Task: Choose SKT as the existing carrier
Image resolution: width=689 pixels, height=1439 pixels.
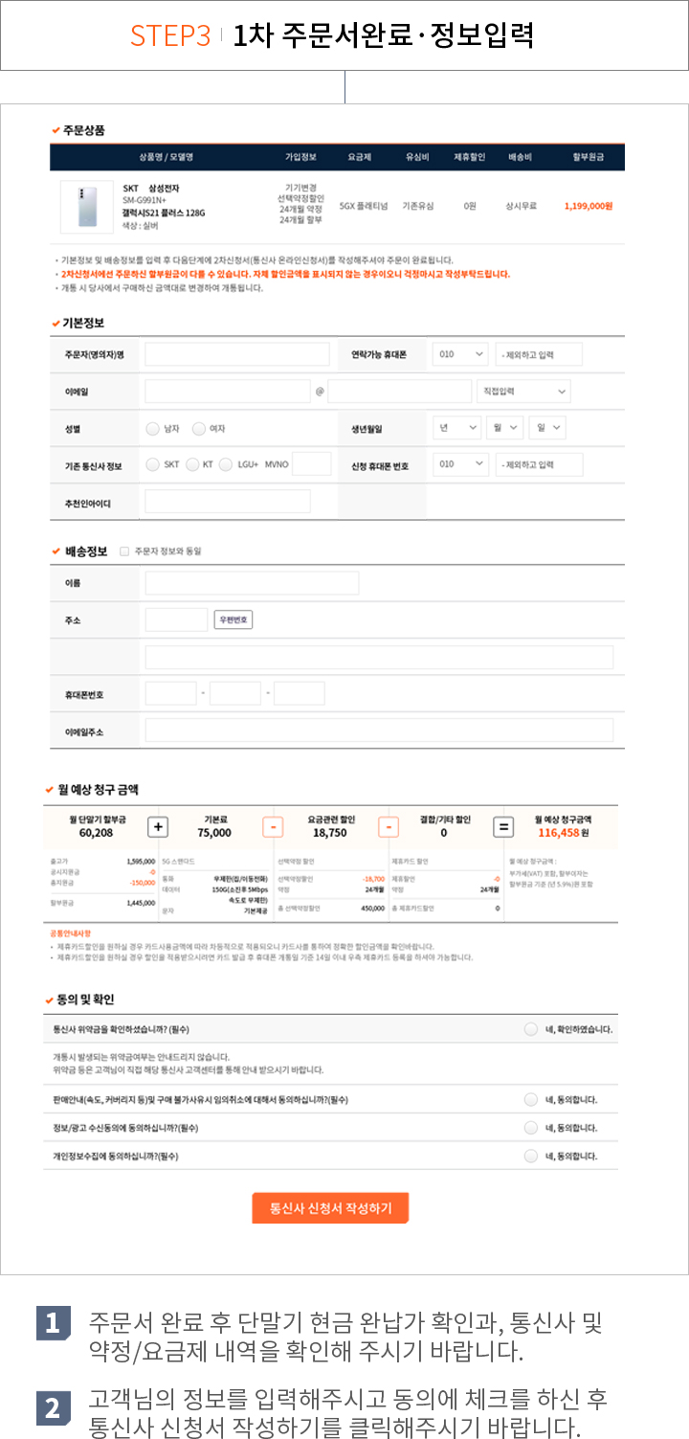Action: 152,464
